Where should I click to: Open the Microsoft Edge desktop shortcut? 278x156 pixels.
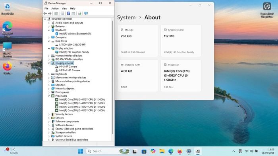pos(7,29)
